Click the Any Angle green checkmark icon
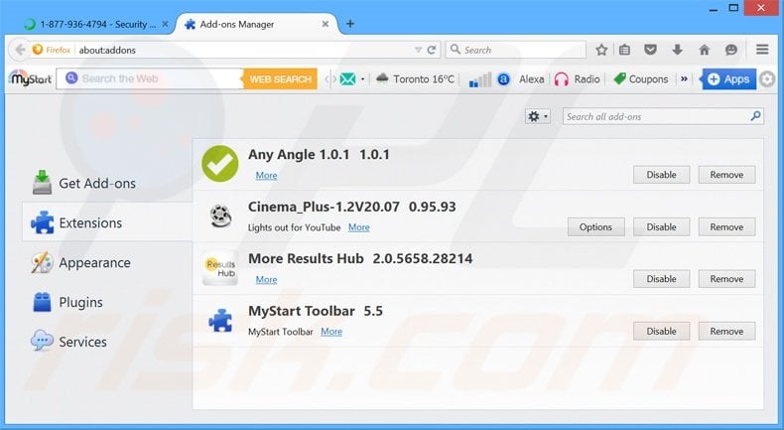 220,163
